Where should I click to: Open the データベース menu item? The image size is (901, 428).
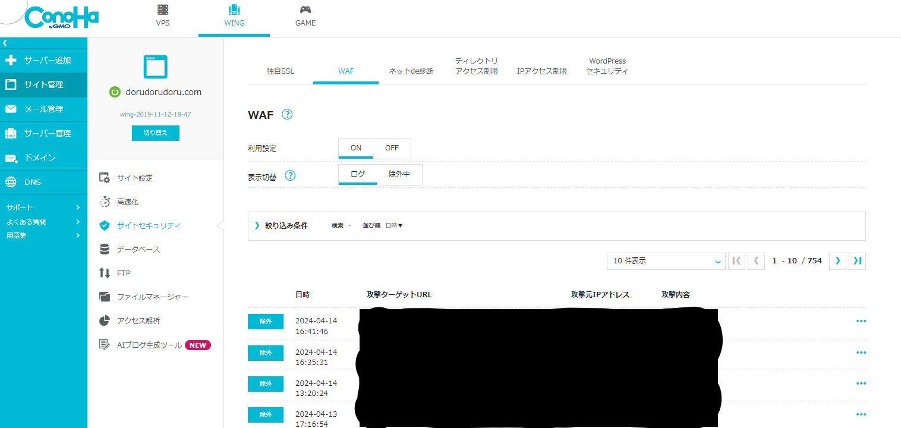(x=138, y=249)
